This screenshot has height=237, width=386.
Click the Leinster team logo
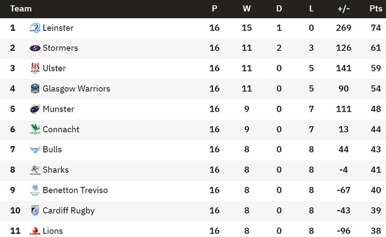pos(35,28)
